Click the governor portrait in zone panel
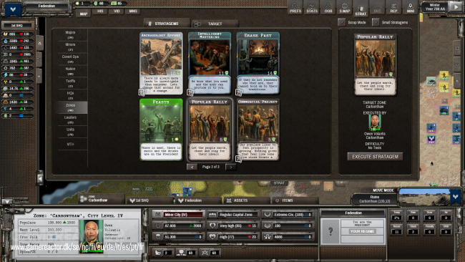Screen dimensions: 465x262 pyautogui.click(x=92, y=236)
